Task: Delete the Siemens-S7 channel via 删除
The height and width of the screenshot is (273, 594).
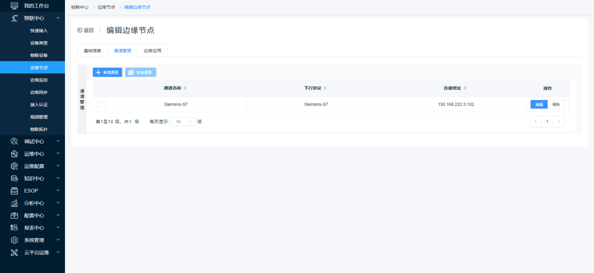Action: point(556,104)
